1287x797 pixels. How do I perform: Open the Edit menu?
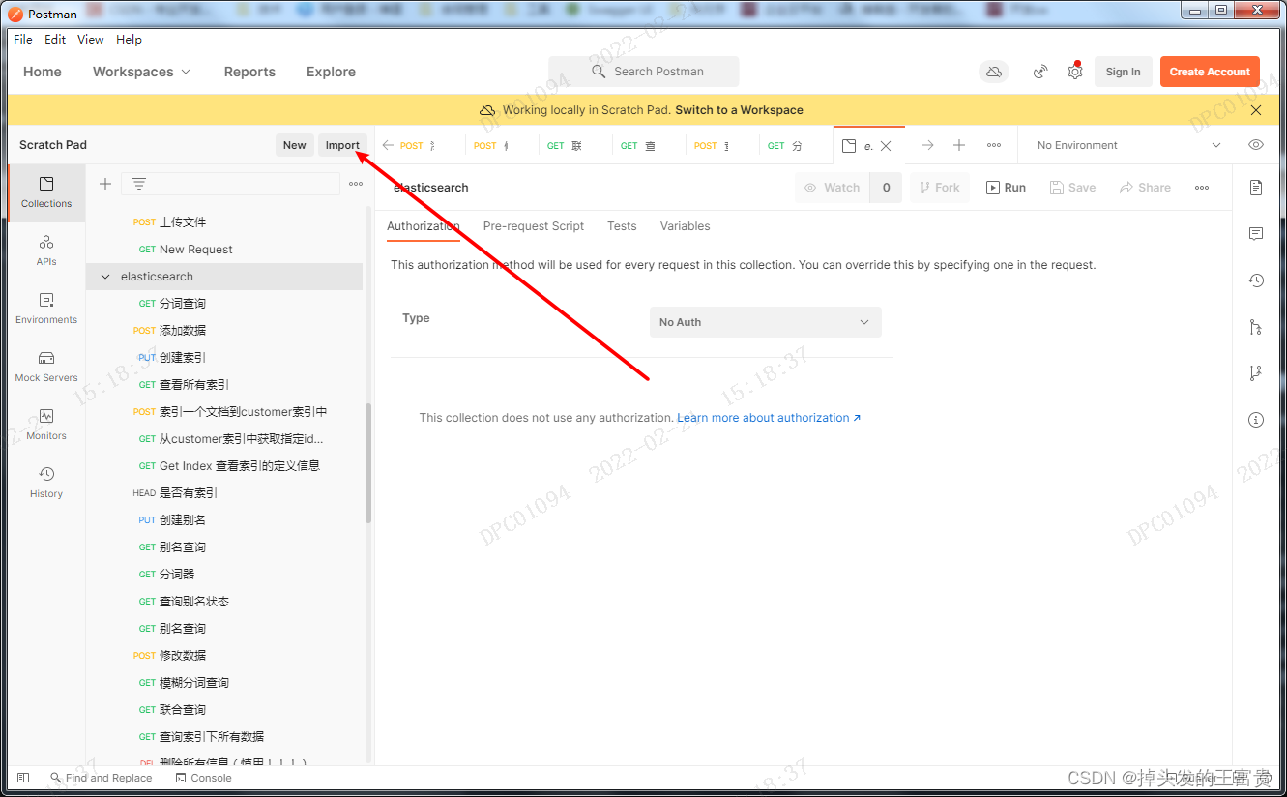(55, 40)
